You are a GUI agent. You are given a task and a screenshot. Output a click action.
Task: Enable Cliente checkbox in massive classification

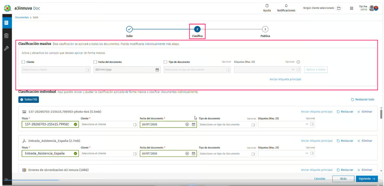[x=23, y=62]
